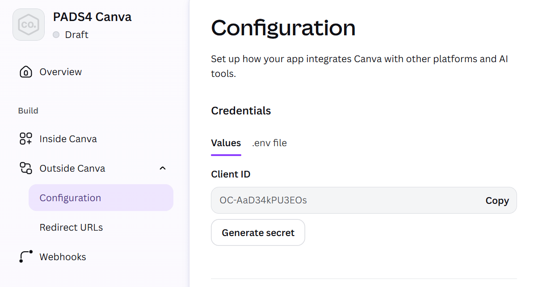Click the Configuration page heading
The width and height of the screenshot is (534, 287).
tap(283, 28)
